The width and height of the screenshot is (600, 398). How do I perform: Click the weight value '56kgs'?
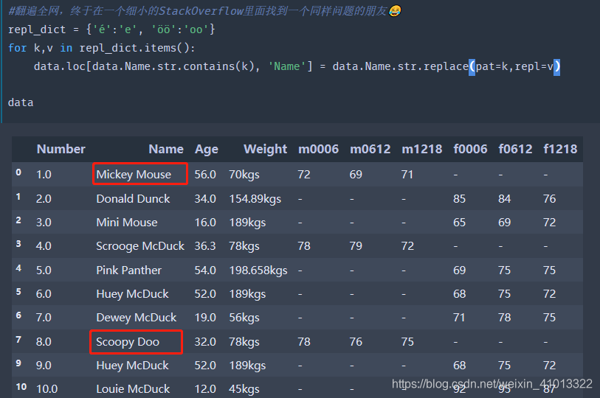(x=244, y=318)
